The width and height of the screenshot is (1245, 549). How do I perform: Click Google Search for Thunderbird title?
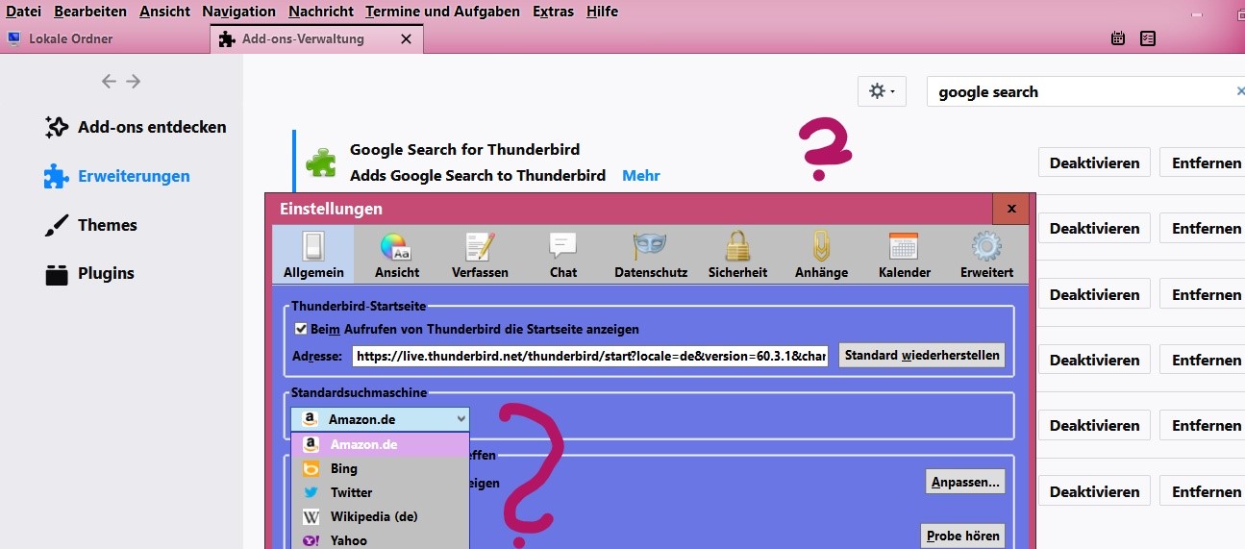click(x=464, y=149)
